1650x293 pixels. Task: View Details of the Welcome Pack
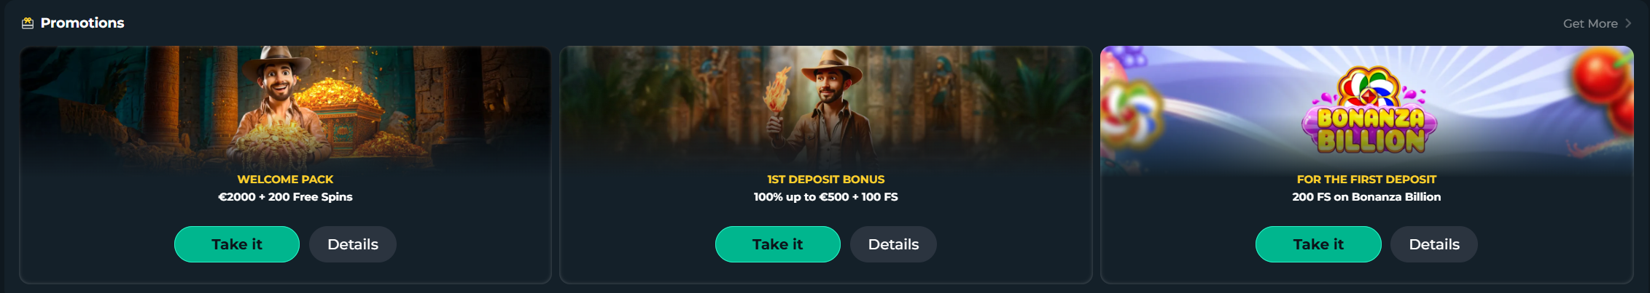[353, 244]
